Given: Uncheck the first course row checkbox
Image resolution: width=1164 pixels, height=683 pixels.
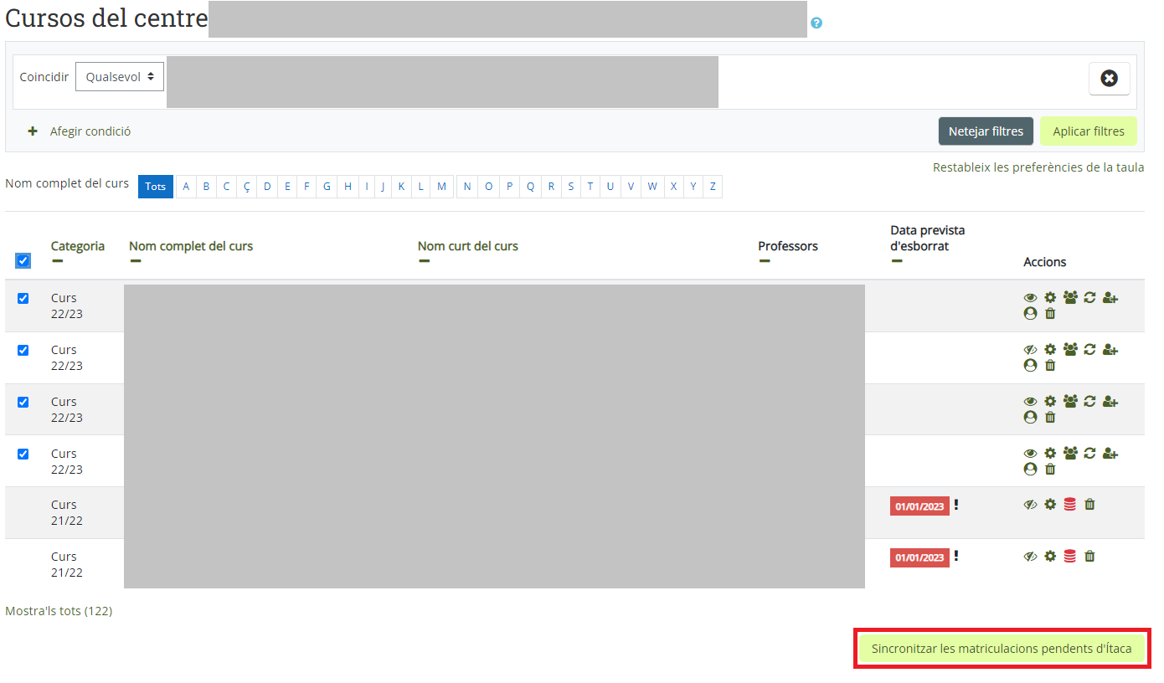Looking at the screenshot, I should (x=23, y=298).
